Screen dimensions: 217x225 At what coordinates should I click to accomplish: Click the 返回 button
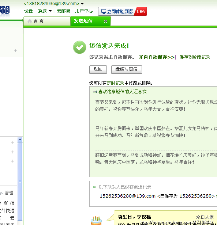click(x=98, y=69)
